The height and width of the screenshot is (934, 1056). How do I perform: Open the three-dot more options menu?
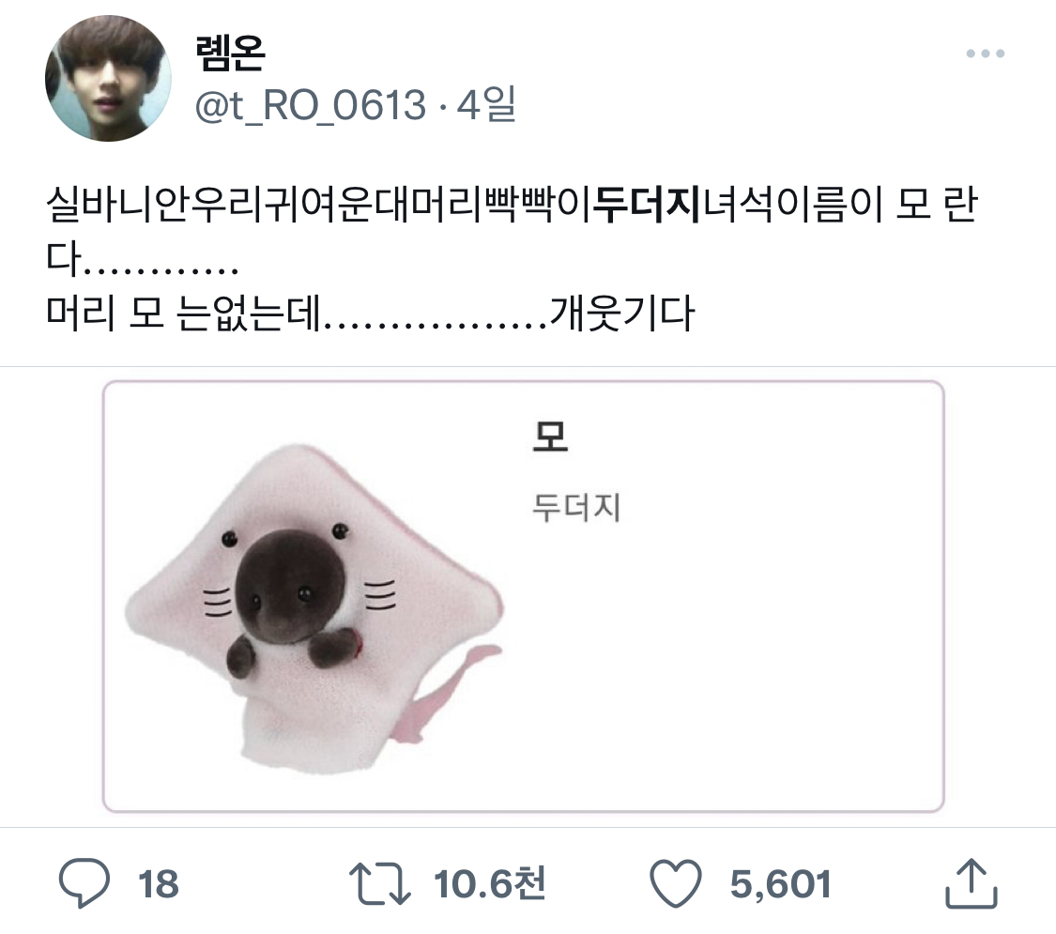tap(985, 54)
